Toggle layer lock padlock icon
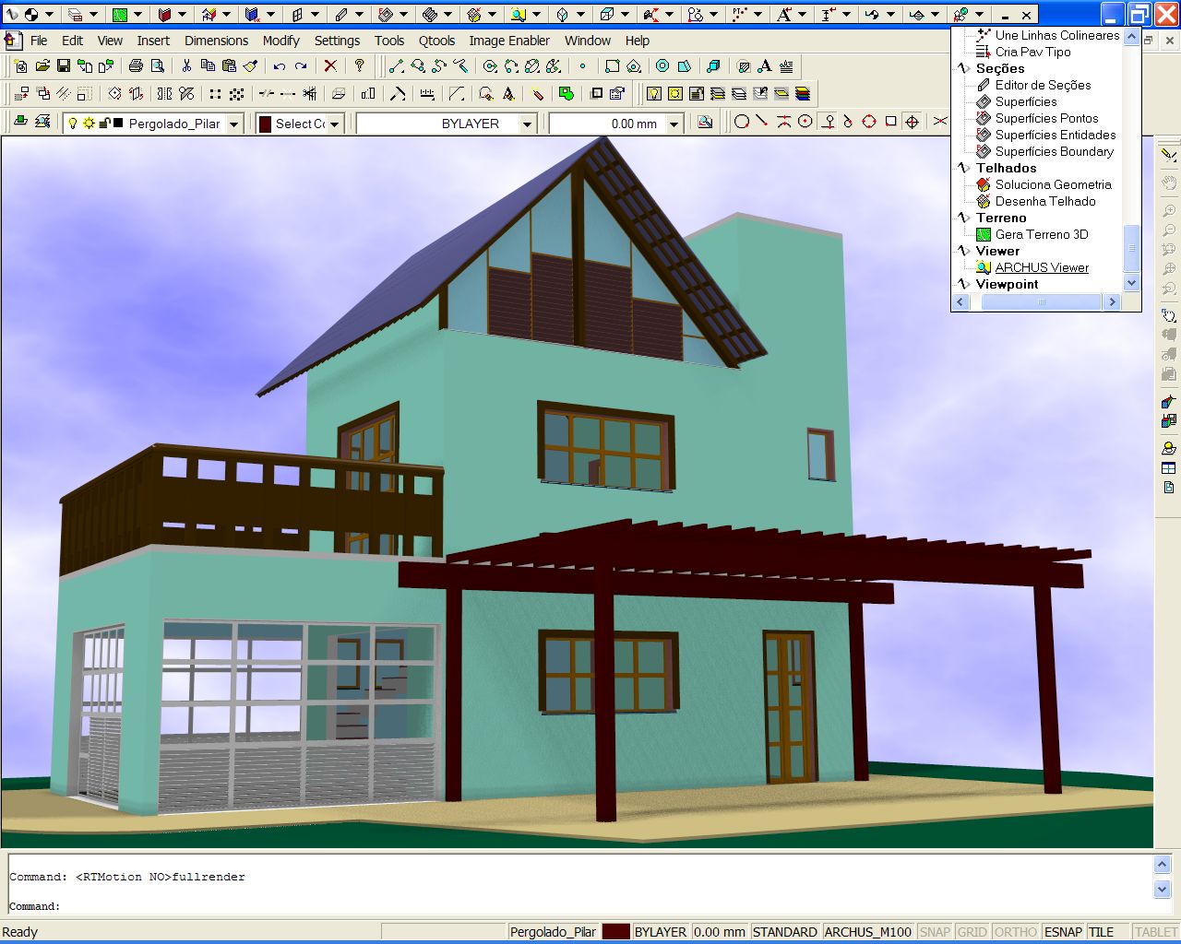This screenshot has width=1181, height=944. tap(104, 123)
